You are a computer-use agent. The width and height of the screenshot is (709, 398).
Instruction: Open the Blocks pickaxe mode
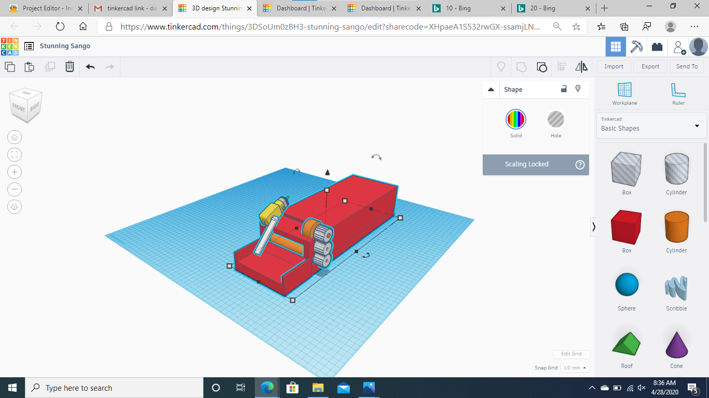(636, 47)
